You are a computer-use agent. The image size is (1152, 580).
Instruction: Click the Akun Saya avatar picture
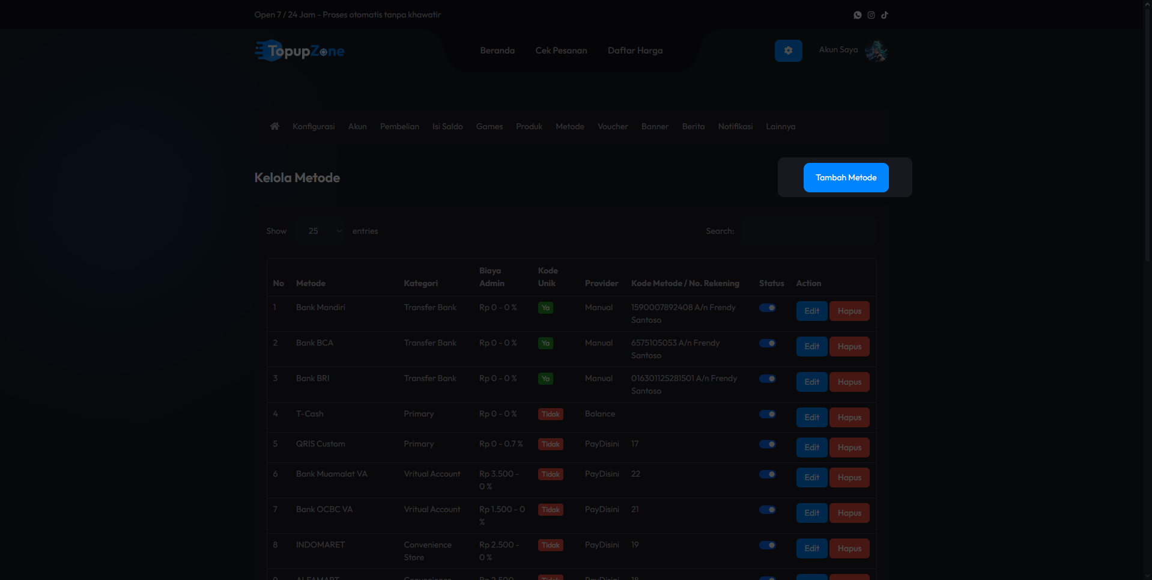876,51
